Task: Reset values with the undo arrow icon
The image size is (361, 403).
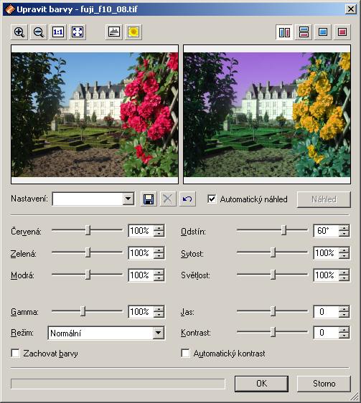Action: coord(187,199)
